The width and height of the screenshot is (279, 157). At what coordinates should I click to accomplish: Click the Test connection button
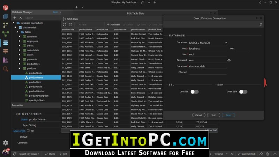213,115
